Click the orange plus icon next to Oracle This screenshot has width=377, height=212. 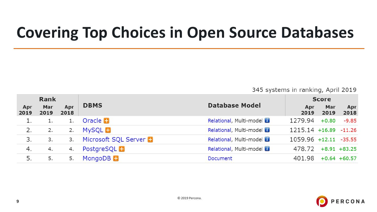point(107,121)
